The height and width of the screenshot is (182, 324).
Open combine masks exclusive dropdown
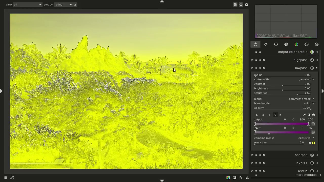click(284, 138)
